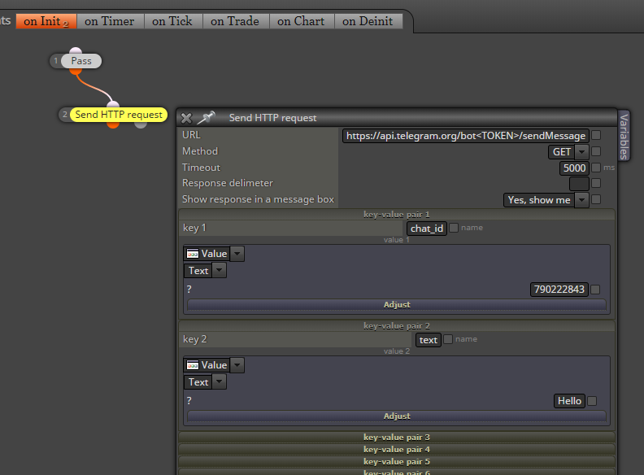644x475 pixels.
Task: Toggle the checkbox next to 790222843
Action: (595, 290)
